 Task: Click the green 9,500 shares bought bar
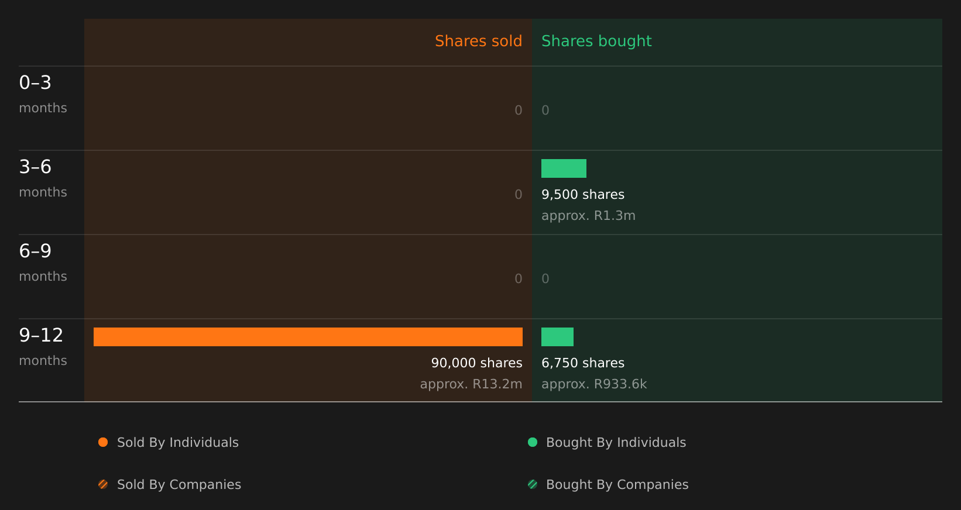pyautogui.click(x=564, y=168)
